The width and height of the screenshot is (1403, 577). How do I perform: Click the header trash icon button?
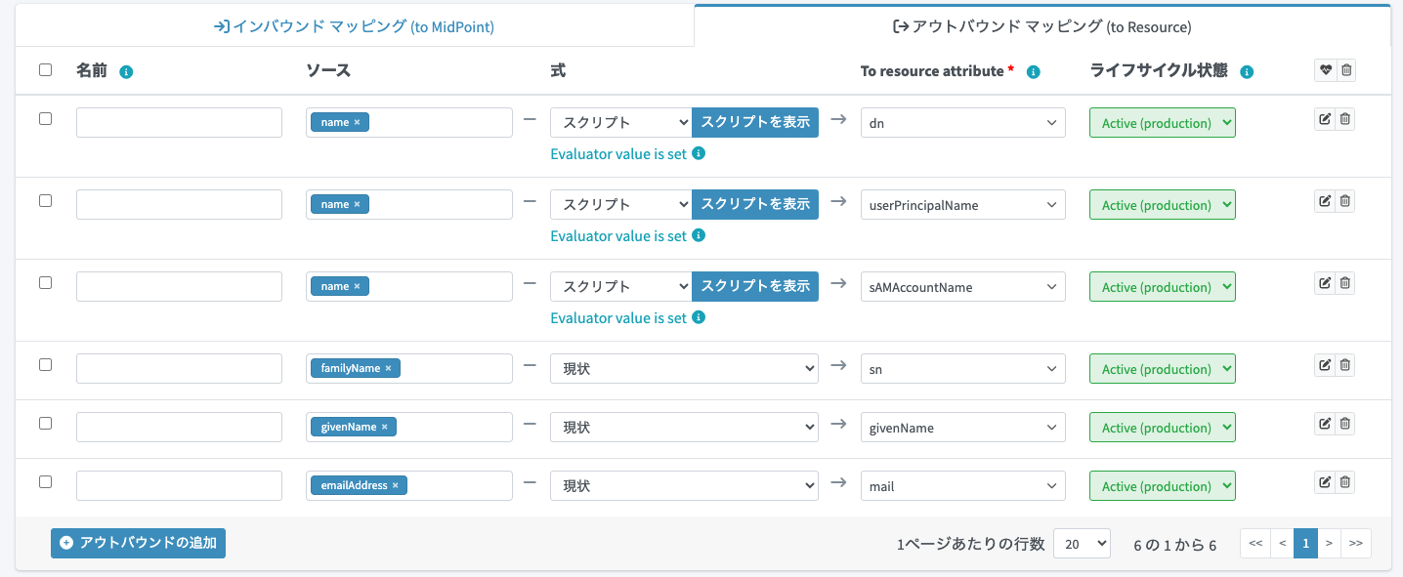(x=1345, y=69)
